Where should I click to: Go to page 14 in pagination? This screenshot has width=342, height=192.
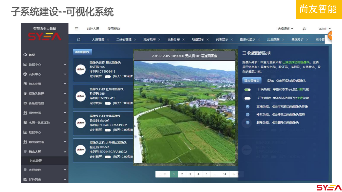pos(224,174)
